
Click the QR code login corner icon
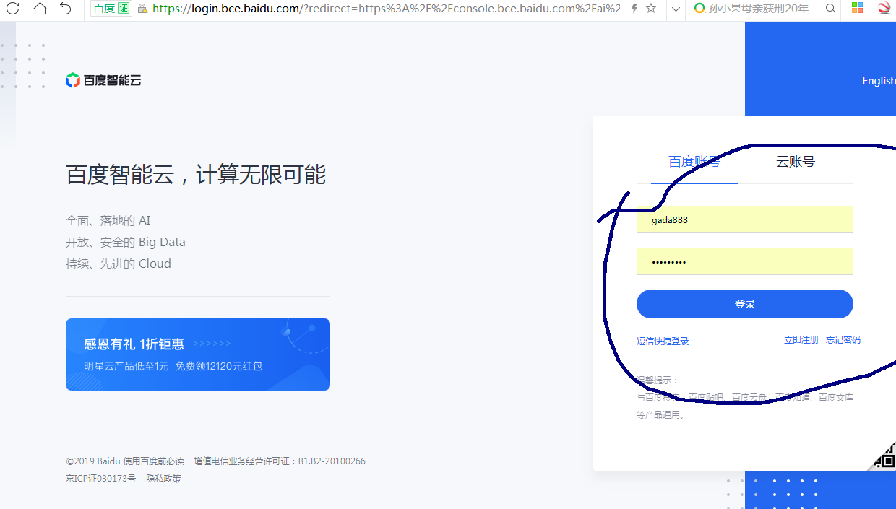tap(883, 456)
